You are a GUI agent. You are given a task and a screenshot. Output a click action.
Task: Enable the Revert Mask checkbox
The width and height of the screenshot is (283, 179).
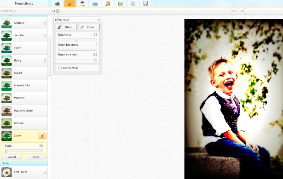tap(60, 68)
